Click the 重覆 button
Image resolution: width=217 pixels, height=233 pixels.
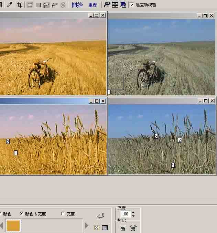[93, 5]
